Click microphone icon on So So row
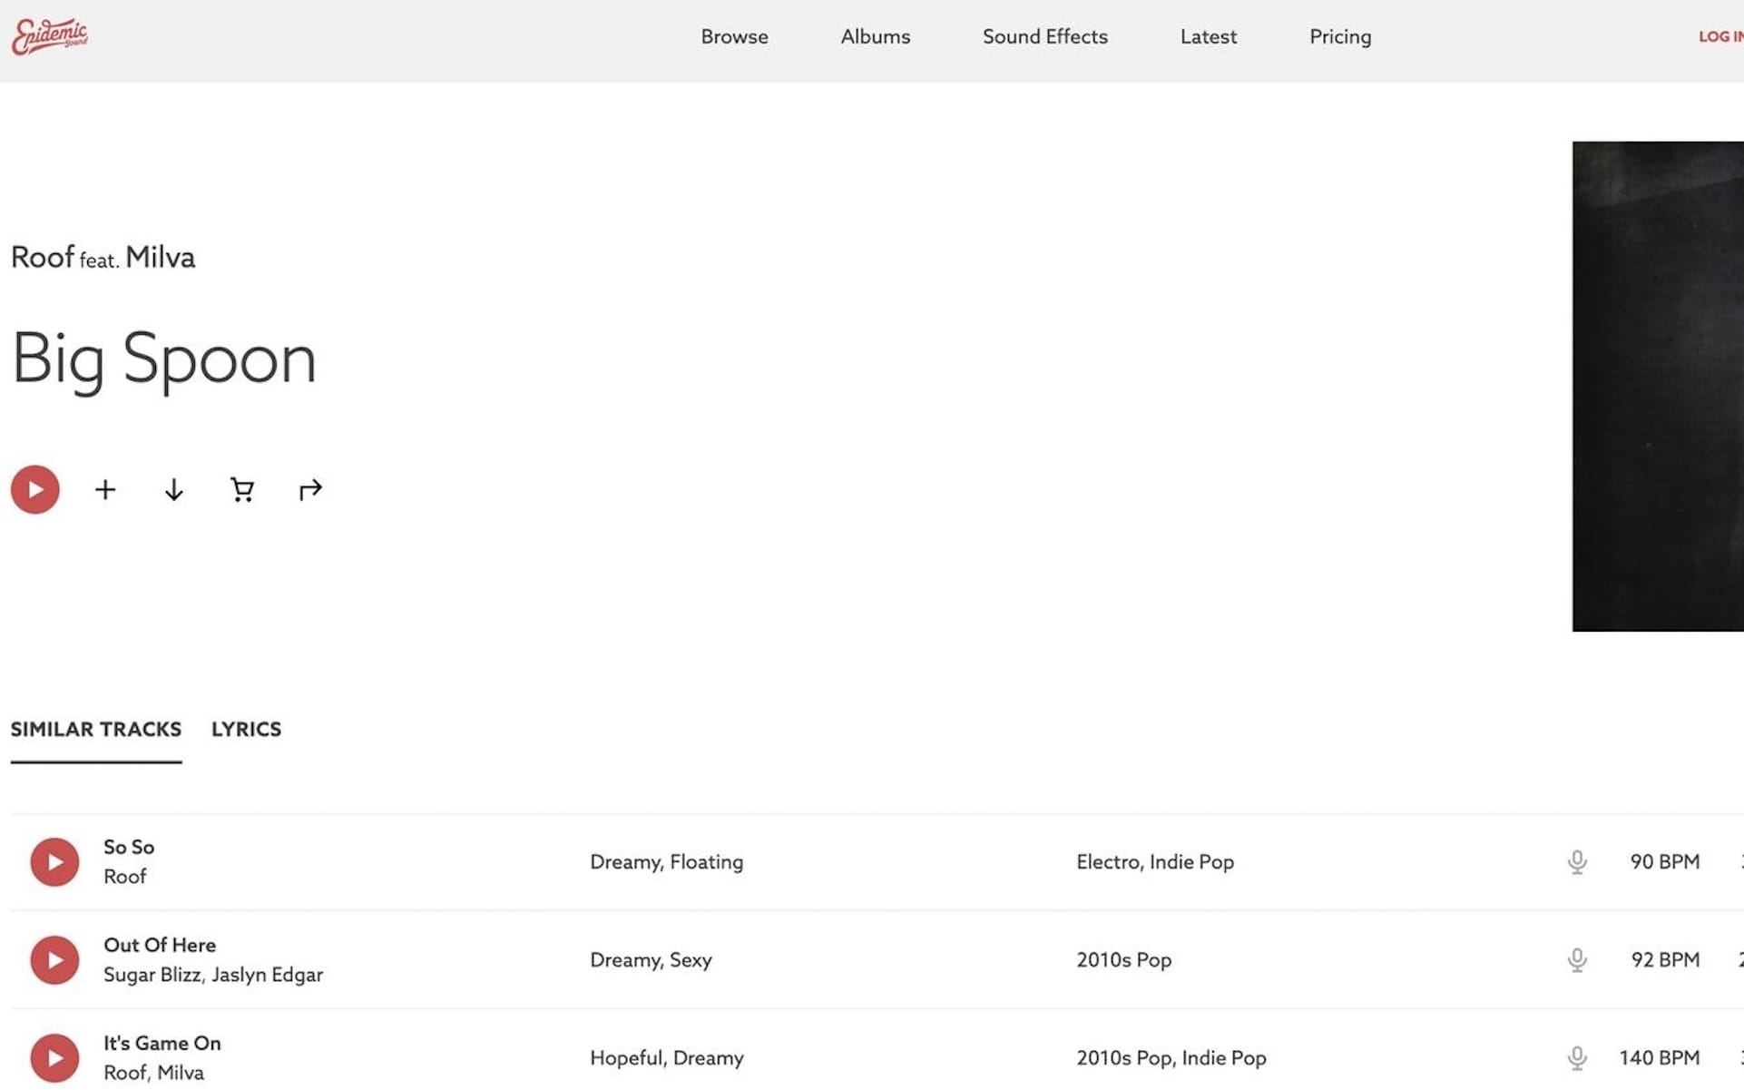The image size is (1744, 1090). (x=1577, y=862)
